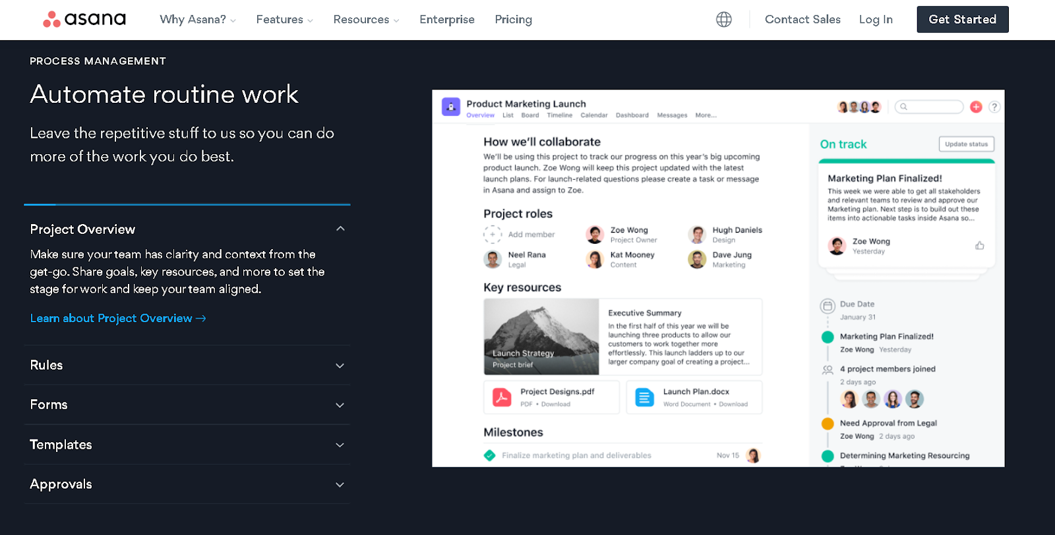Click the Add member dashed circle icon
Image resolution: width=1055 pixels, height=535 pixels.
pos(493,235)
